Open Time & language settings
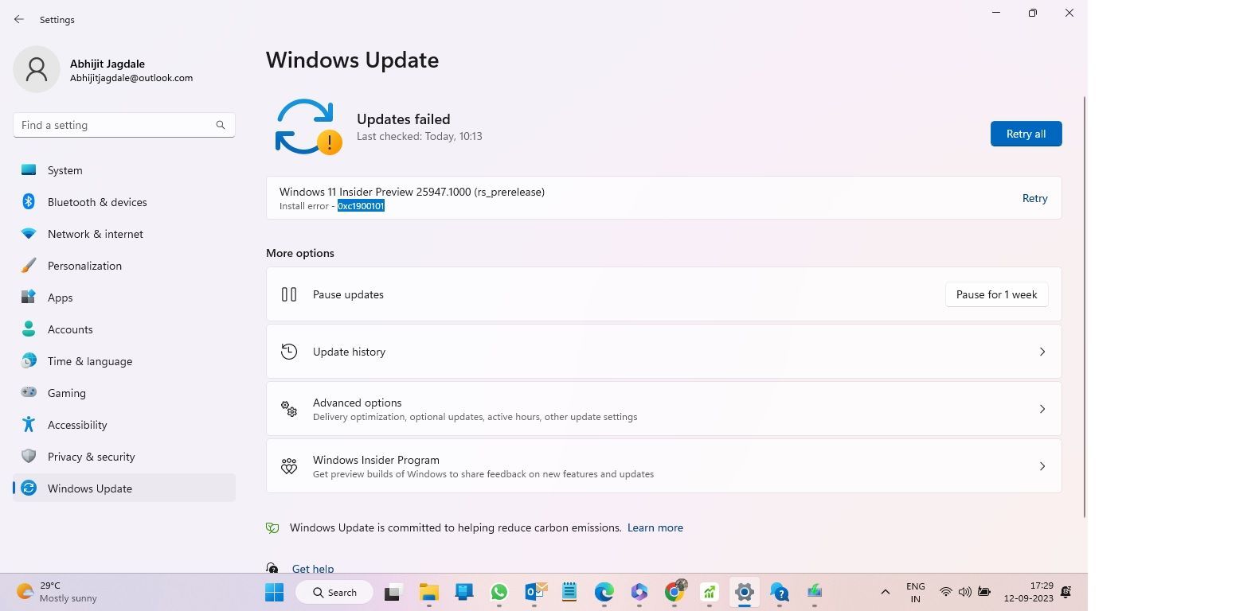 coord(124,361)
